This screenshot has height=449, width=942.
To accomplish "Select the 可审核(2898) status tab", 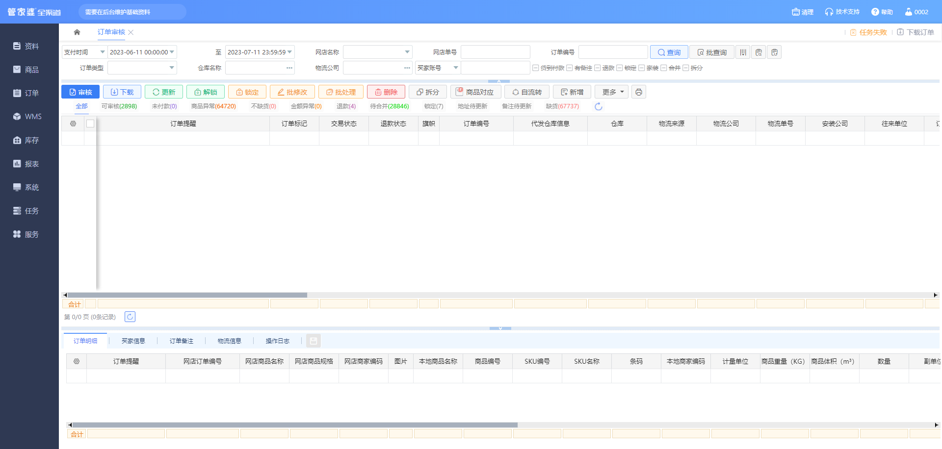I will (x=119, y=106).
